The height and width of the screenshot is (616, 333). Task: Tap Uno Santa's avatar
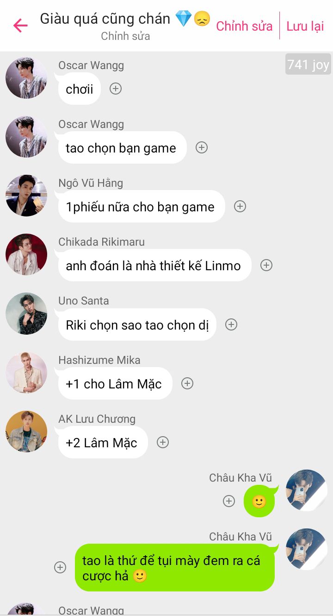(x=26, y=313)
